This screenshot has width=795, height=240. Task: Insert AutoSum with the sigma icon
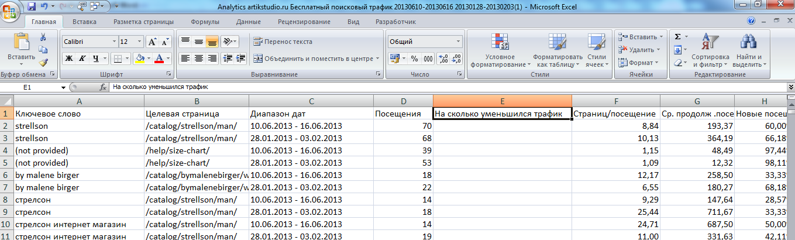pos(677,36)
